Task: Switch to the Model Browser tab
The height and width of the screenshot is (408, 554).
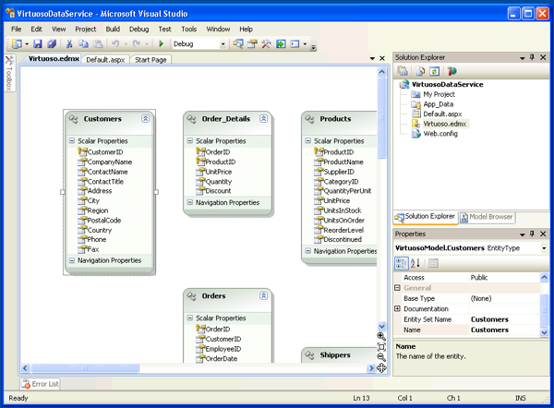Action: (486, 217)
